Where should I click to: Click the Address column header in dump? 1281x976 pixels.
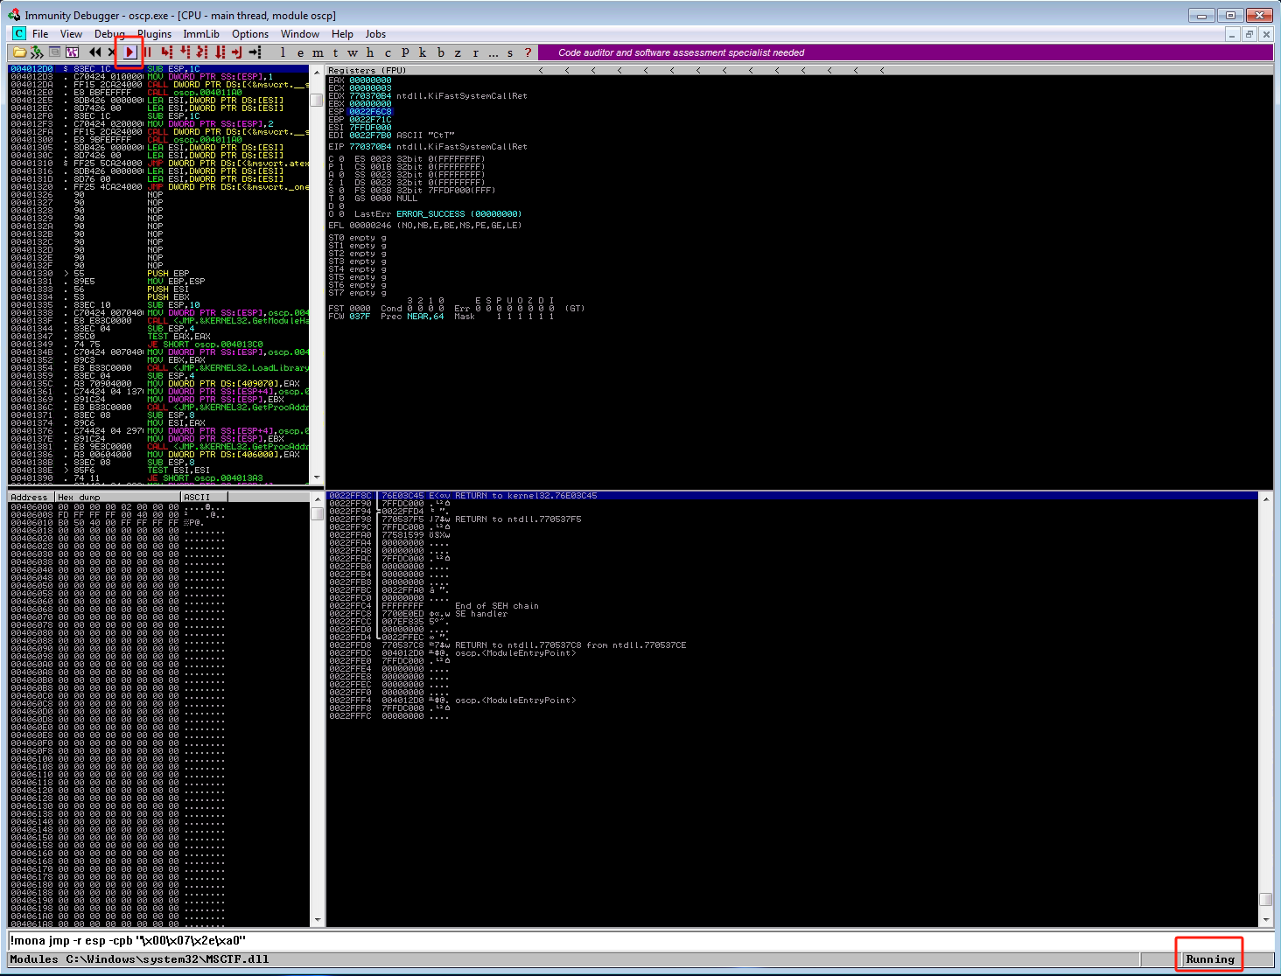[31, 497]
